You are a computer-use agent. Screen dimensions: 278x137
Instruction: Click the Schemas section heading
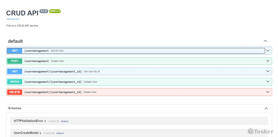pos(15,108)
